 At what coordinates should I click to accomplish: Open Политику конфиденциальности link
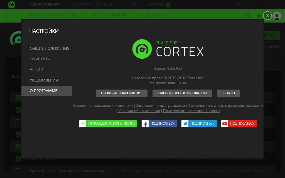click(x=191, y=111)
